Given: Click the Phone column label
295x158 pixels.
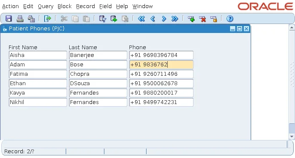Looking at the screenshot, I should 138,48.
